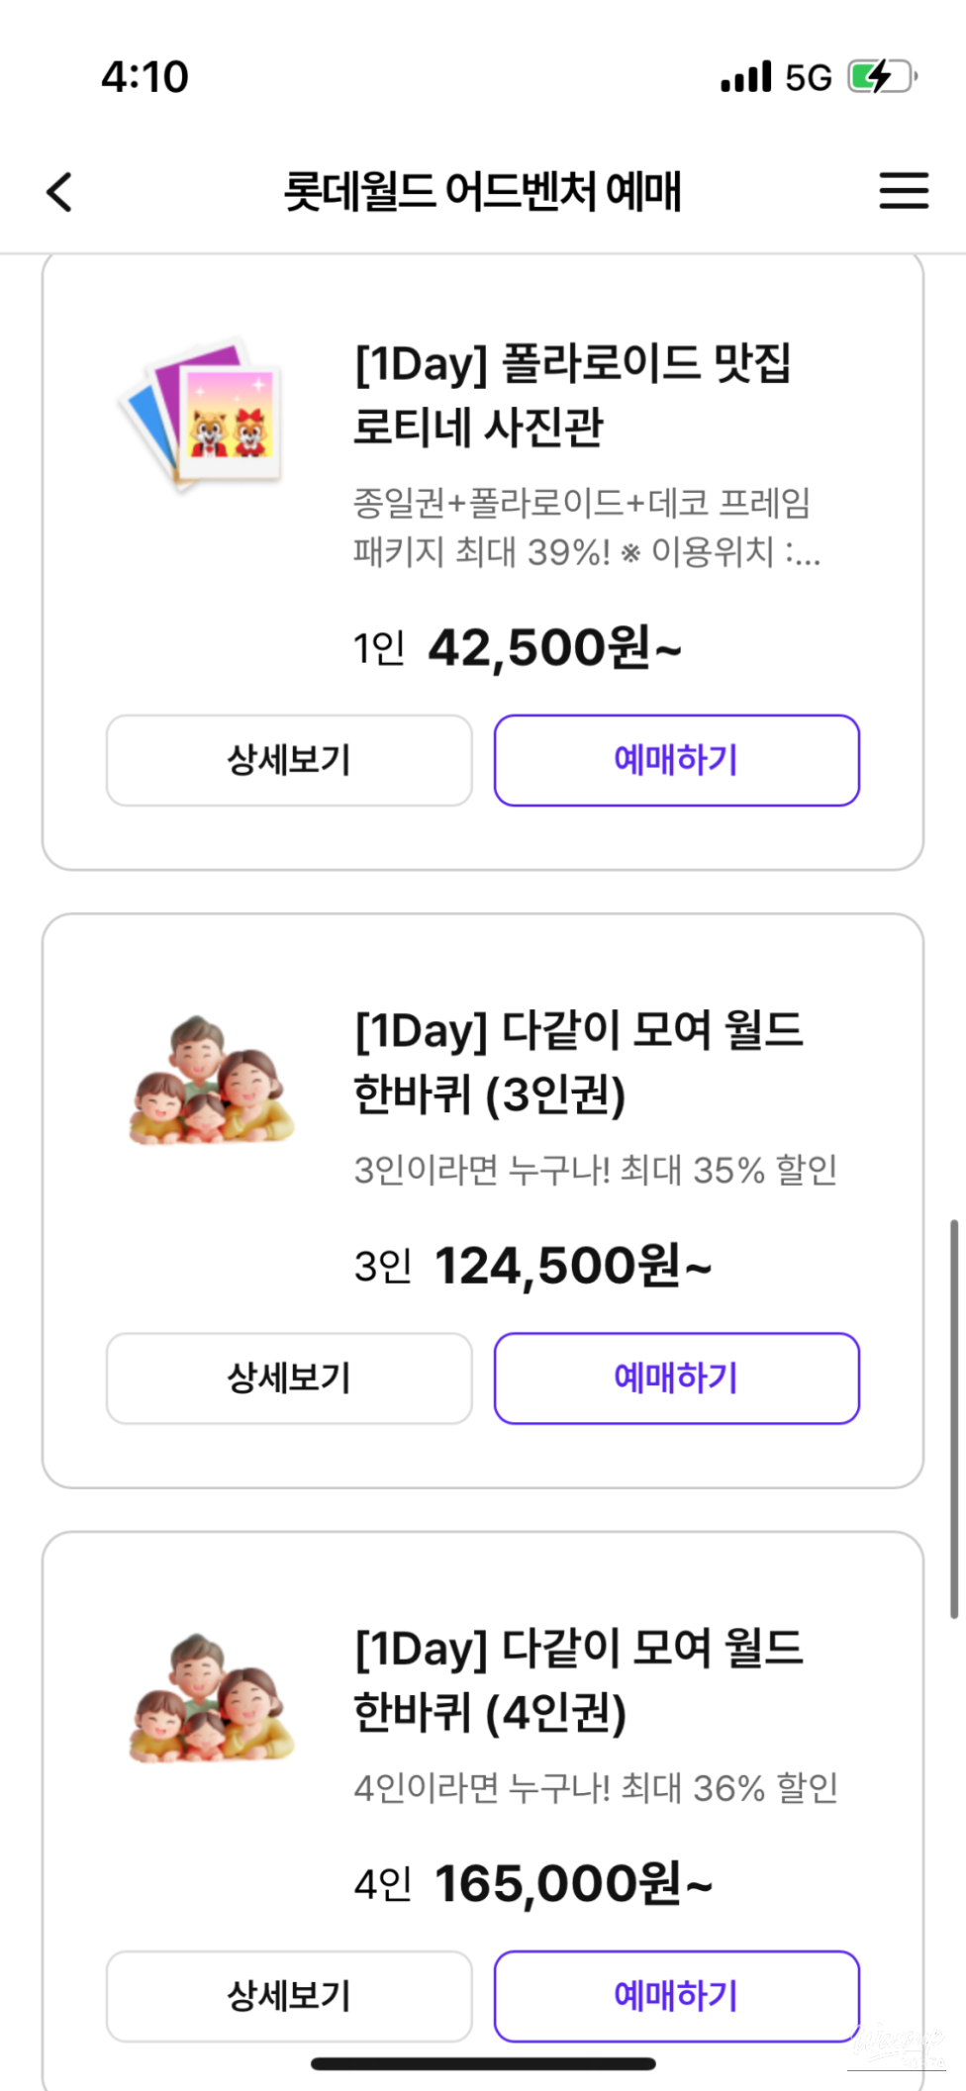Tap the 124,500원 price for 3인

click(572, 1267)
